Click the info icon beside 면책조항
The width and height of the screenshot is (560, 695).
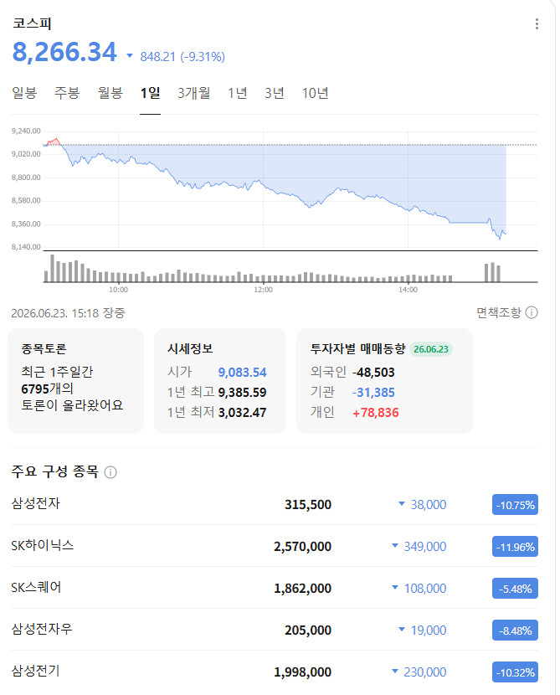532,312
